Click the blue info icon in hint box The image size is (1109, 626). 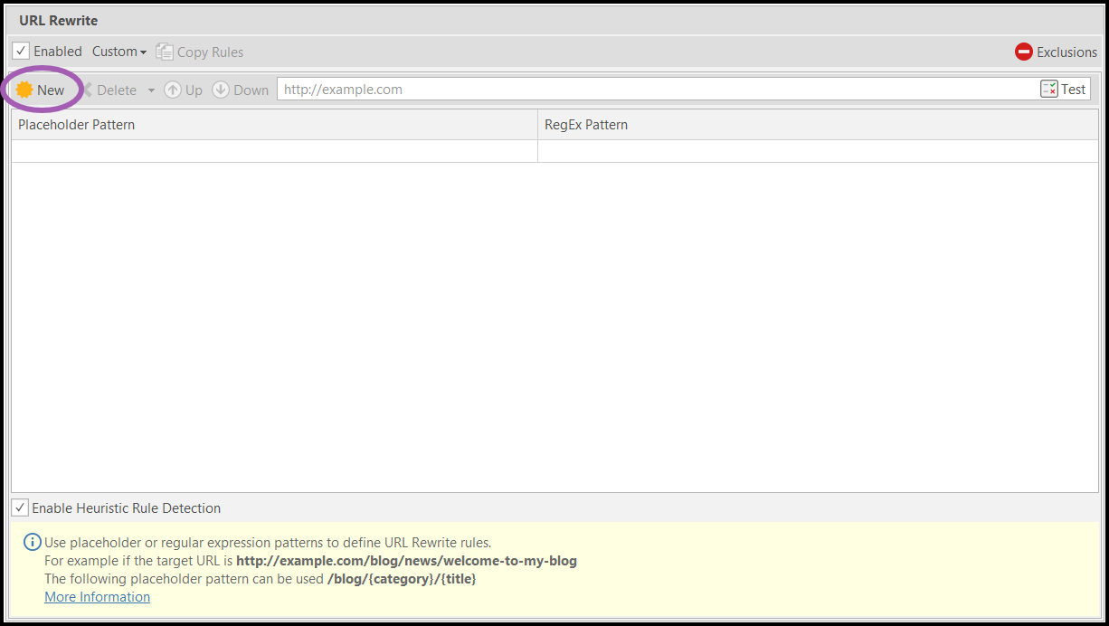pyautogui.click(x=32, y=542)
